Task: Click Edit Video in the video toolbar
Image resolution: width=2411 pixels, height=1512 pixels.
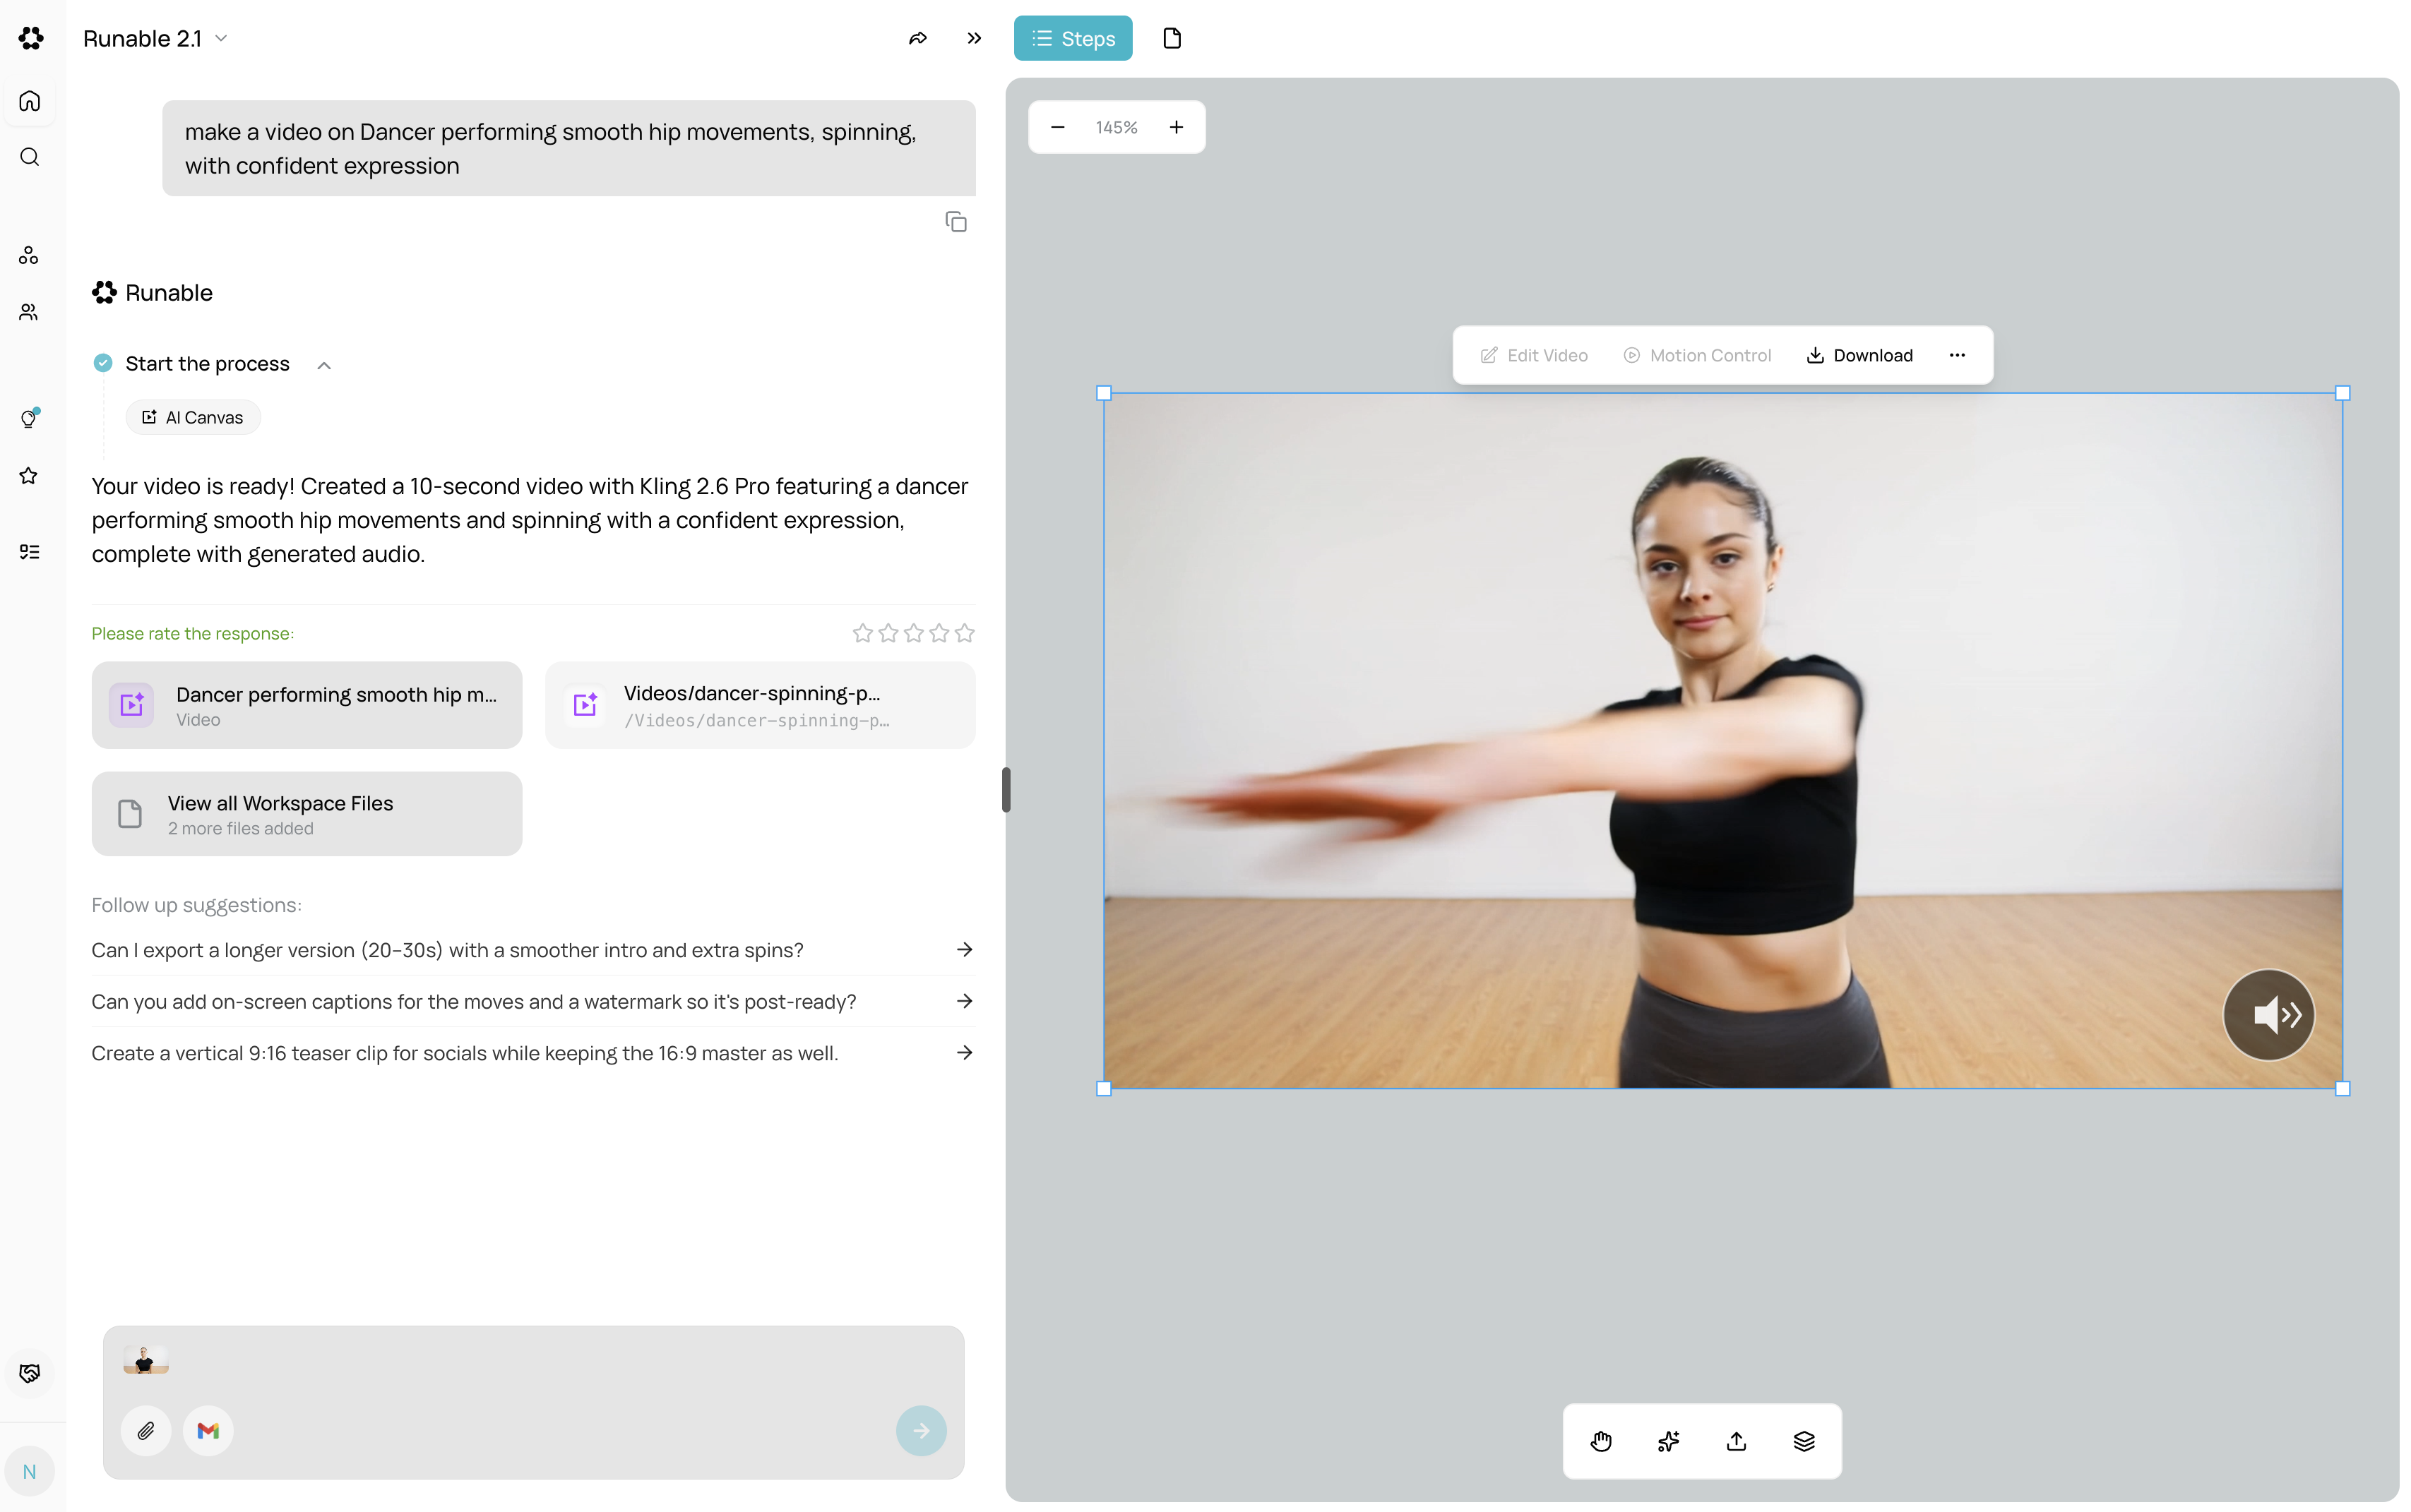Action: [x=1534, y=355]
